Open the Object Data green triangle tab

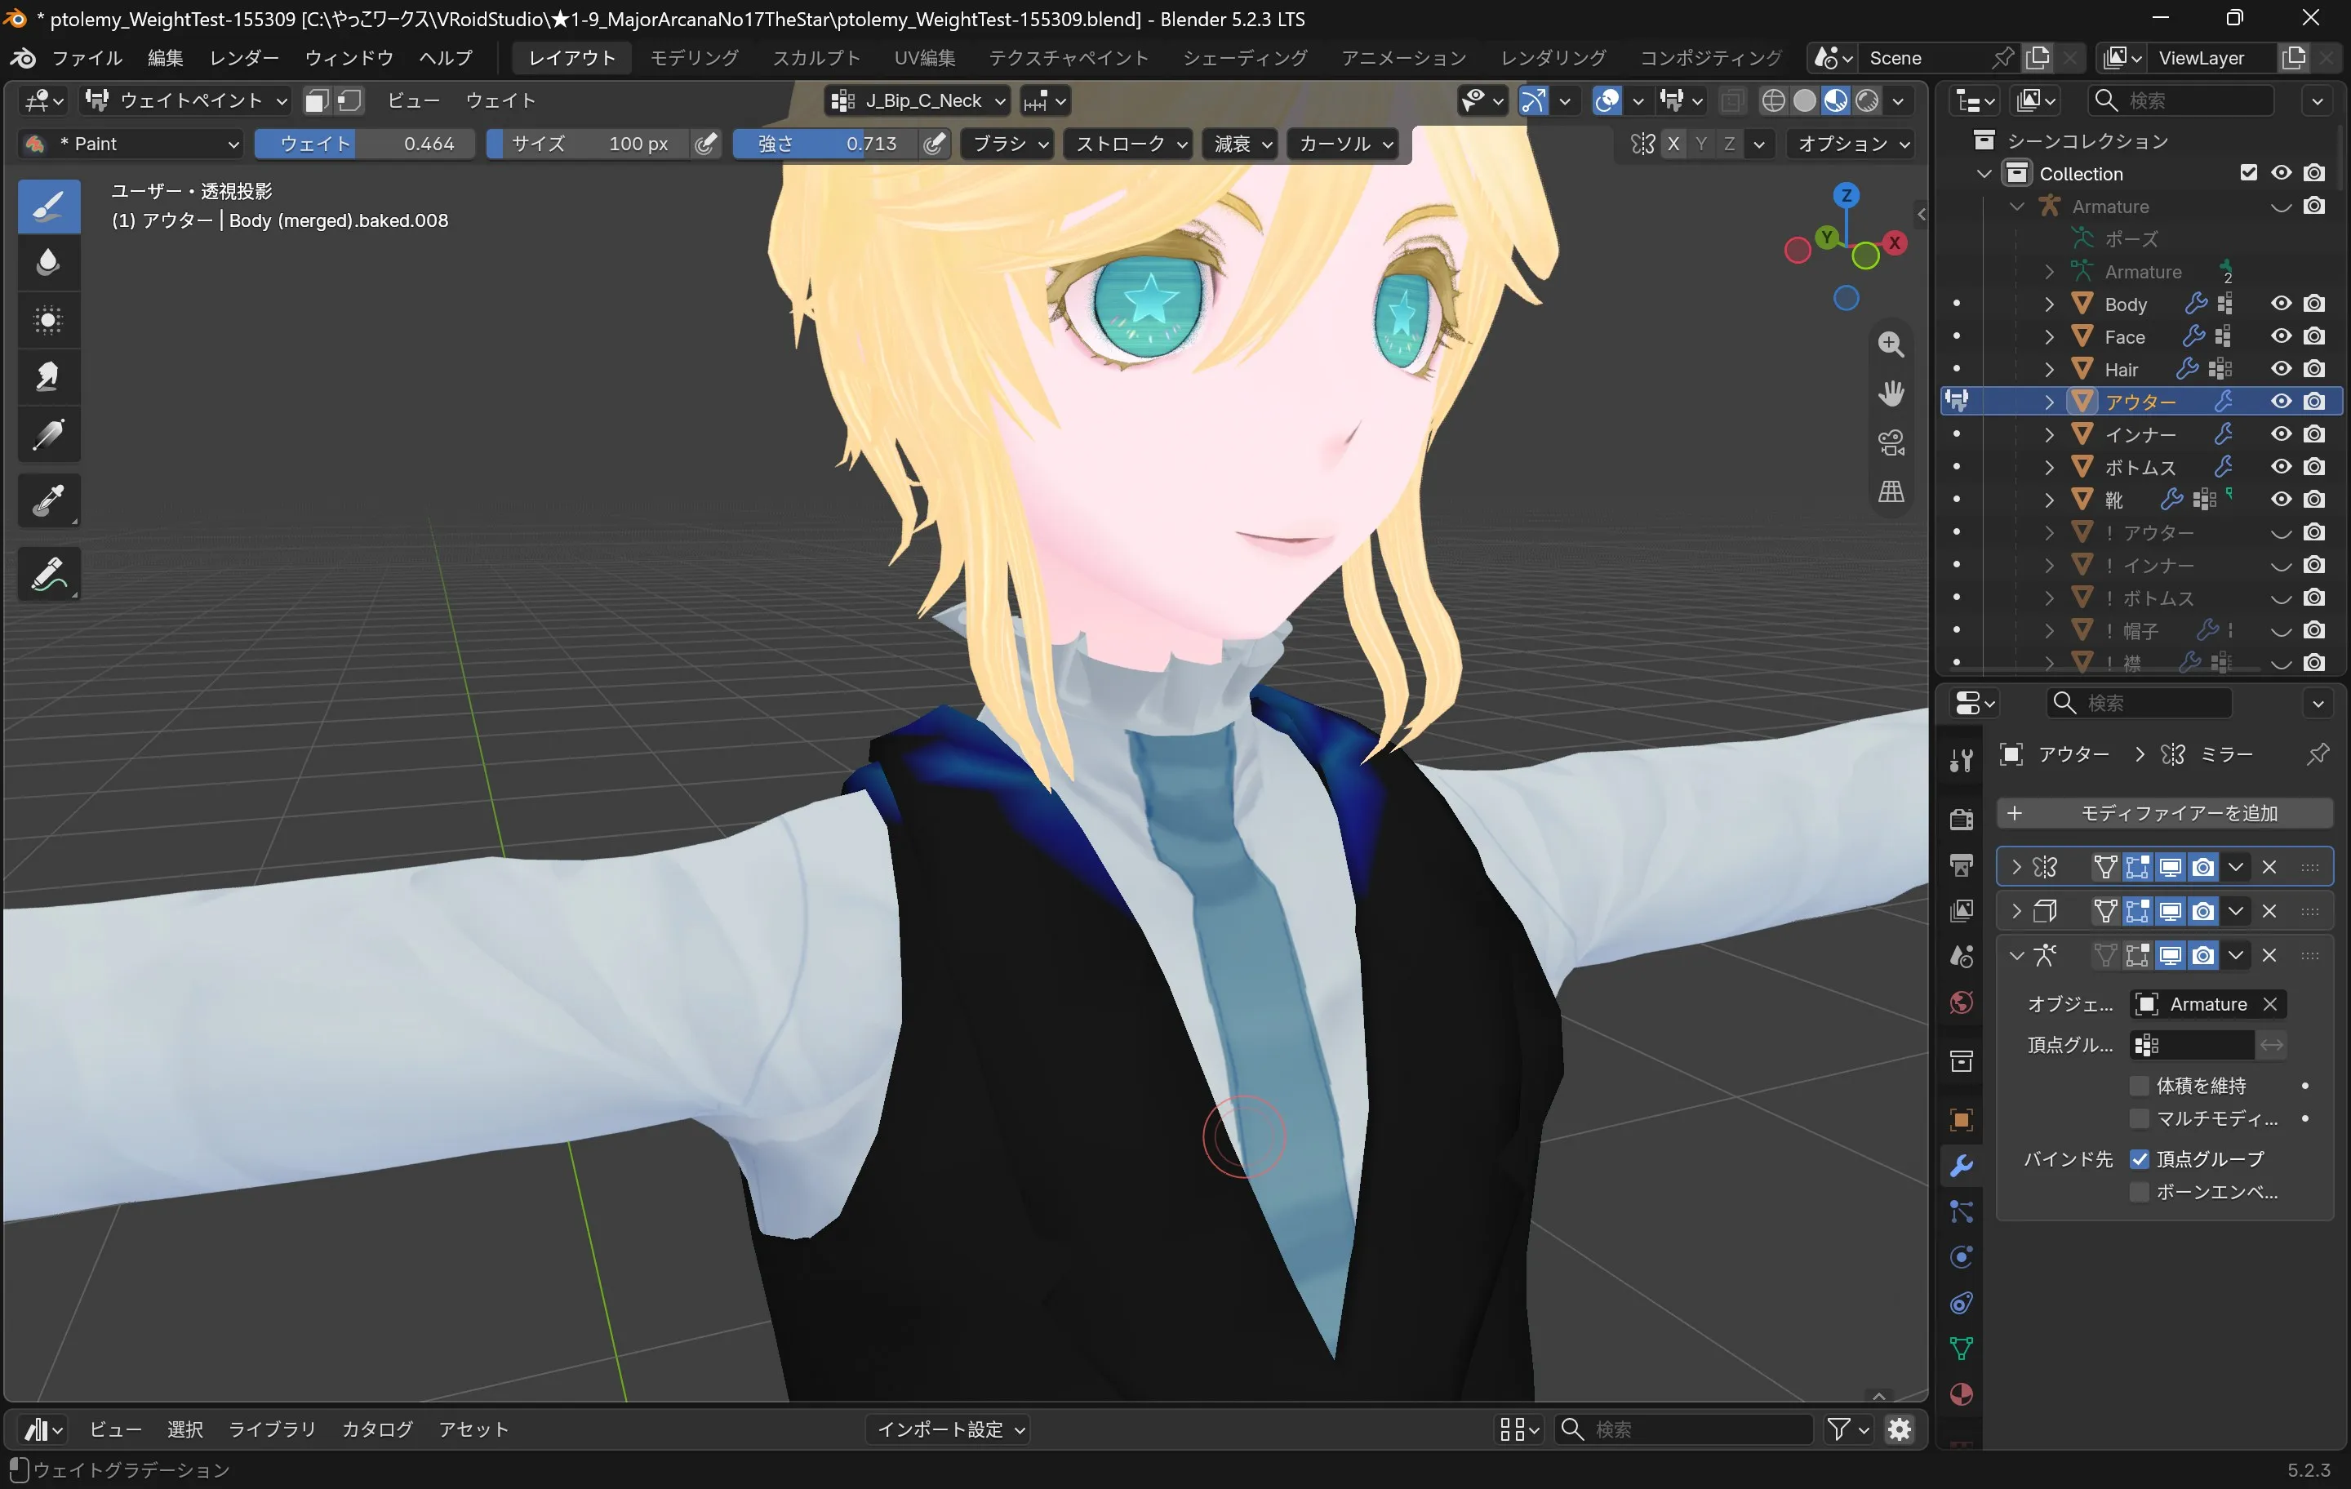click(x=1961, y=1349)
